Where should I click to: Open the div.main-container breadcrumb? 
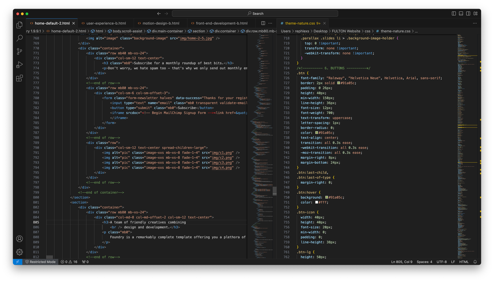pos(165,31)
